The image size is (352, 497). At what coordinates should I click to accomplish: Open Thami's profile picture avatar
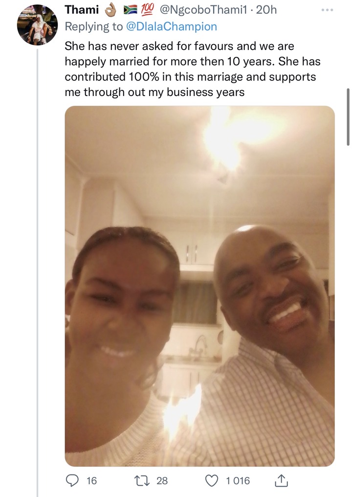click(x=37, y=25)
